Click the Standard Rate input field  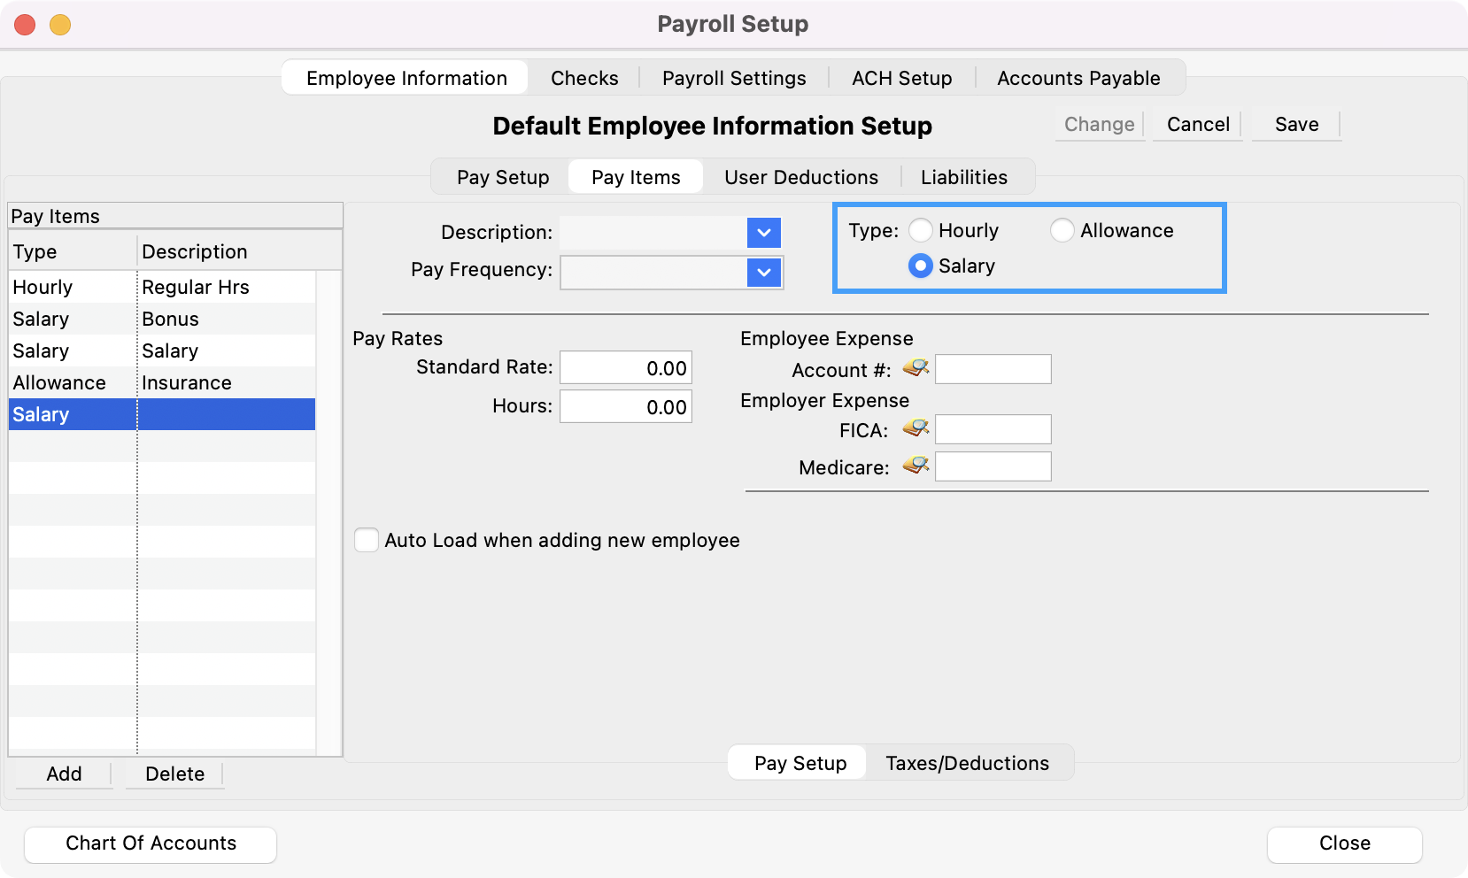[x=625, y=368]
